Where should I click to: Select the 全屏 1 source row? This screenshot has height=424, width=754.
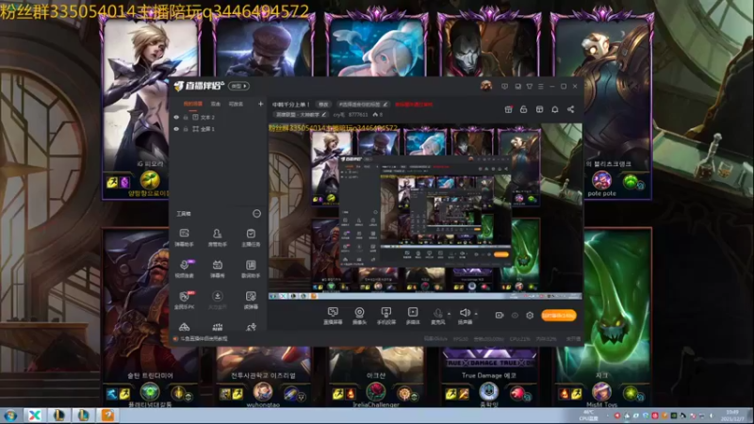pyautogui.click(x=219, y=129)
